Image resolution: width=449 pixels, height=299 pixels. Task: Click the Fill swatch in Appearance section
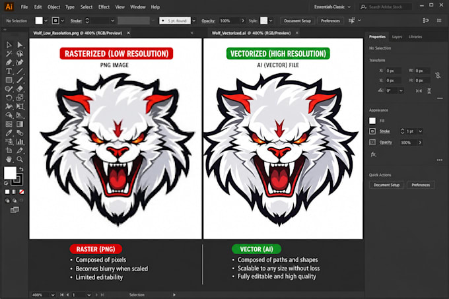click(x=372, y=121)
